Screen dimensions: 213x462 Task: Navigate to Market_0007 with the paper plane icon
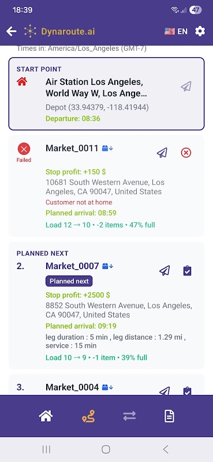[165, 270]
